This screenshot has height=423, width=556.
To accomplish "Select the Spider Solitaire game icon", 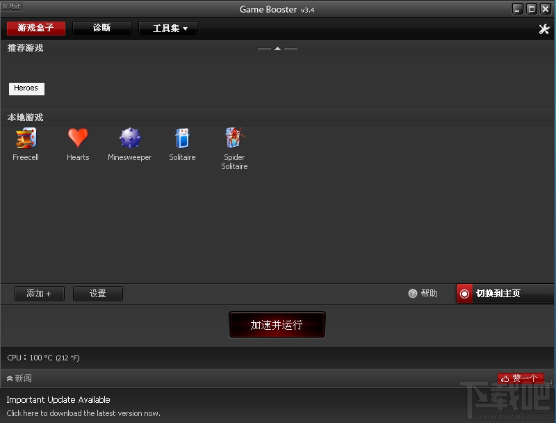I will [234, 138].
